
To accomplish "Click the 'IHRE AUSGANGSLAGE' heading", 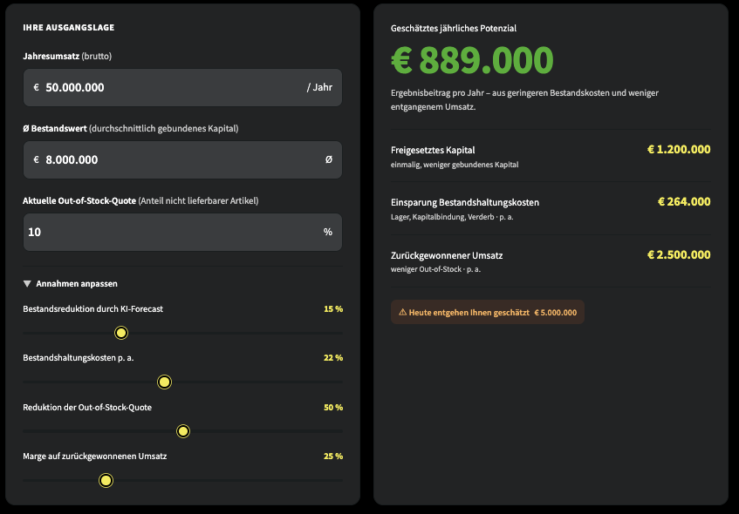I will click(x=69, y=28).
